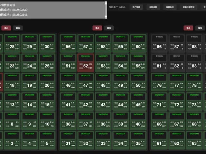Viewport: 206px width, 154px height.
Task: Select the grey waiting card number 86
Action: point(159,43)
